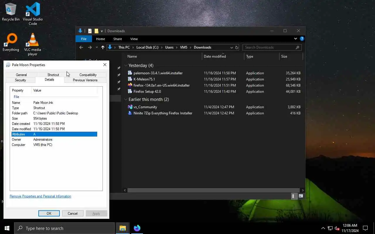Toggle the ribbon expand chevron
Screen dimensions: 375x234
[x=296, y=39]
